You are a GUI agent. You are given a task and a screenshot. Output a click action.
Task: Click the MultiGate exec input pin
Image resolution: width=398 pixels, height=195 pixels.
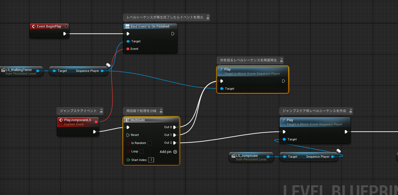tap(128, 127)
